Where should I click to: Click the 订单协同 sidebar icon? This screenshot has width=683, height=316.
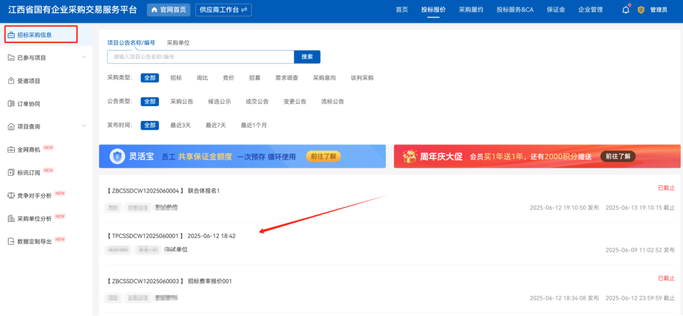(11, 104)
